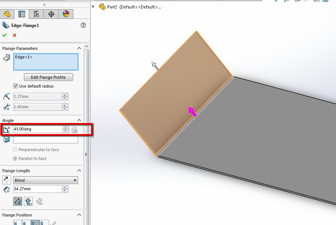Click the empty face selection box under angle

(46, 140)
